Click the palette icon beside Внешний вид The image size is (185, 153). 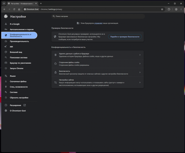[x=6, y=52]
